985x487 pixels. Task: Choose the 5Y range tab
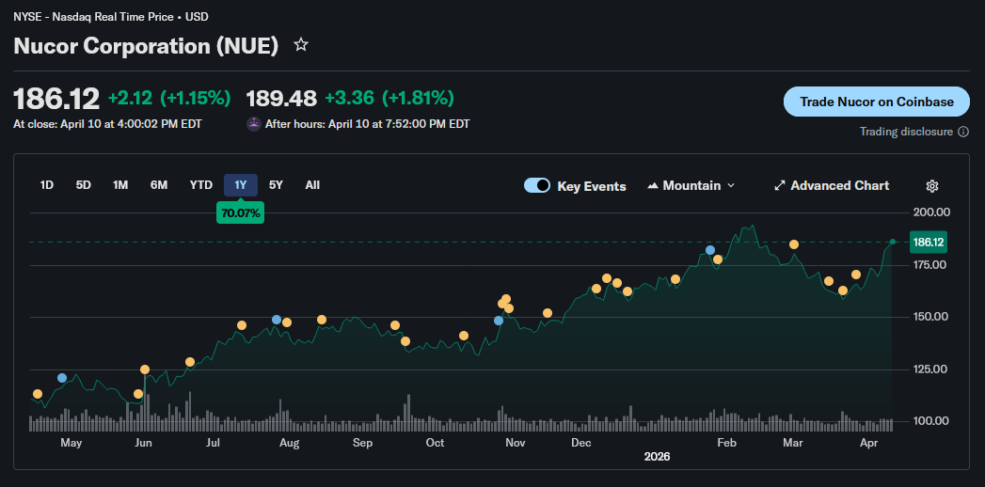(x=276, y=185)
